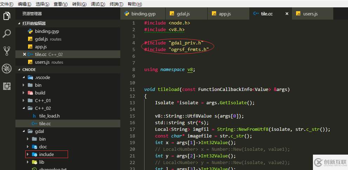Open the Debug view icon
Viewport: 348px width, 170px height.
click(x=7, y=69)
